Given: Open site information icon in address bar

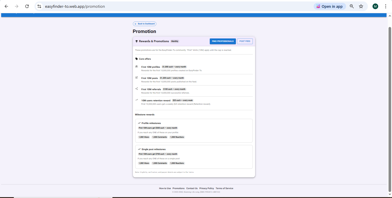Looking at the screenshot, I should coord(39,6).
